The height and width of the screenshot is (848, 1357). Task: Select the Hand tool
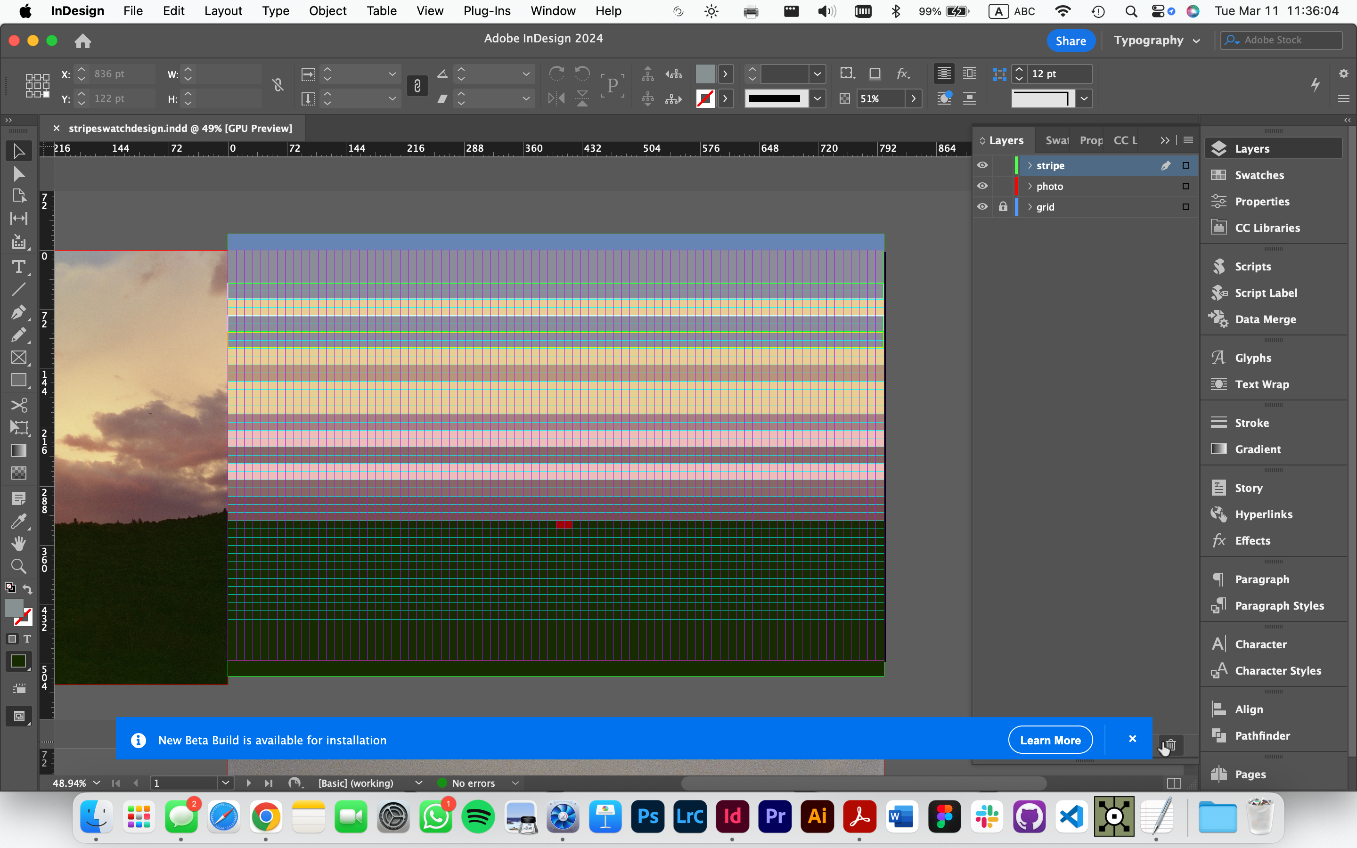pyautogui.click(x=18, y=543)
